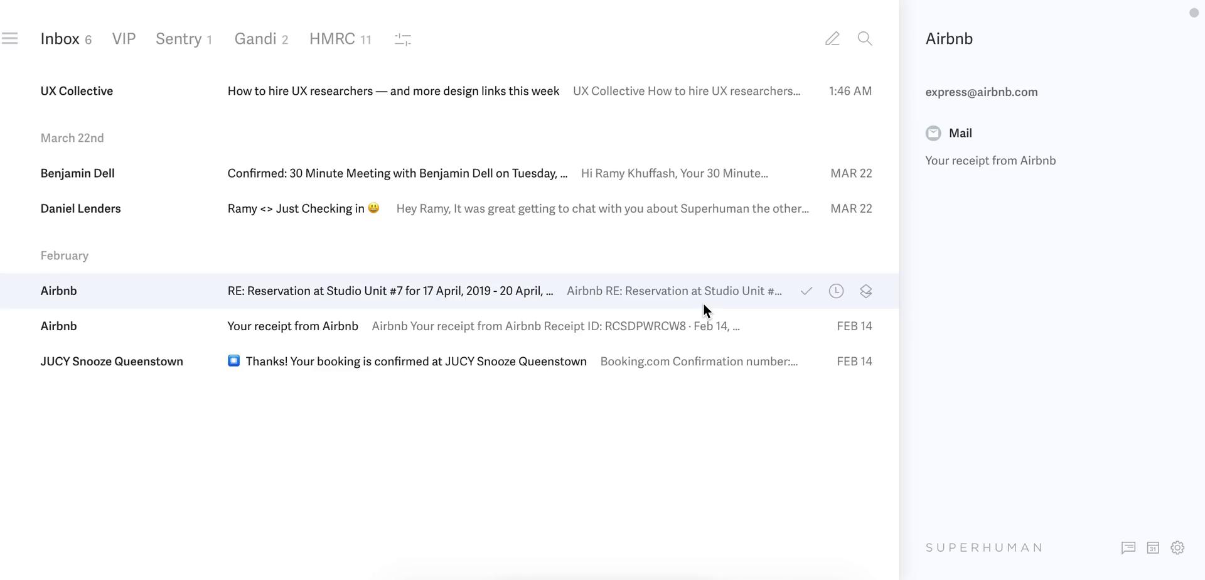Click express@airbnb.com address in side panel
This screenshot has width=1205, height=580.
(x=981, y=92)
